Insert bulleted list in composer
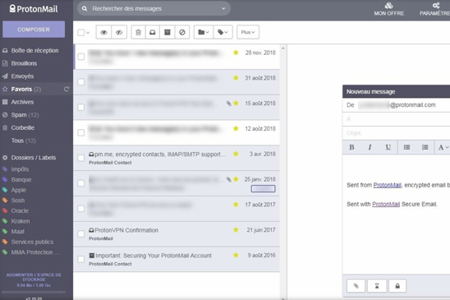Viewport: 450px width, 300px height. (x=406, y=147)
